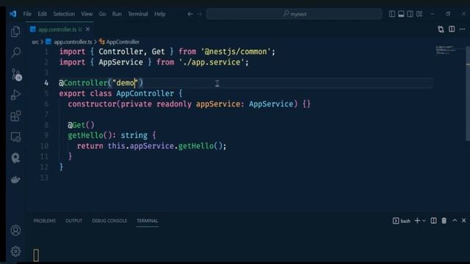Open the Help menu
Image resolution: width=470 pixels, height=264 pixels.
point(160,14)
